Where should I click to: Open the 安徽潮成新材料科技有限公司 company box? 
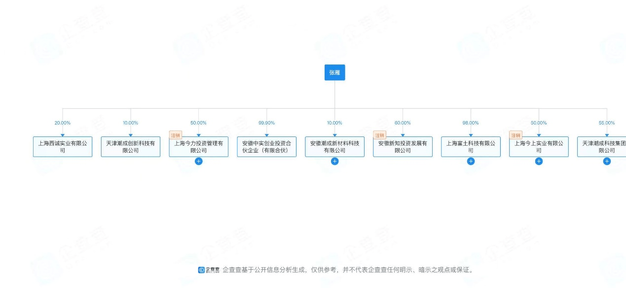tap(334, 147)
